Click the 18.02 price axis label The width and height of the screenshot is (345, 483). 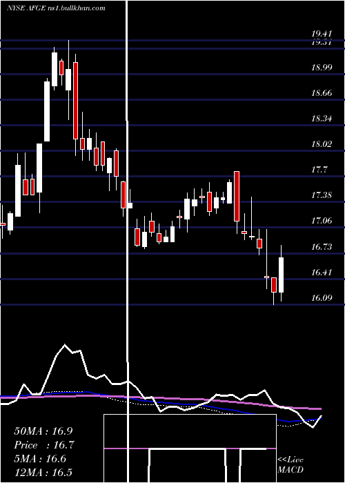click(x=322, y=144)
